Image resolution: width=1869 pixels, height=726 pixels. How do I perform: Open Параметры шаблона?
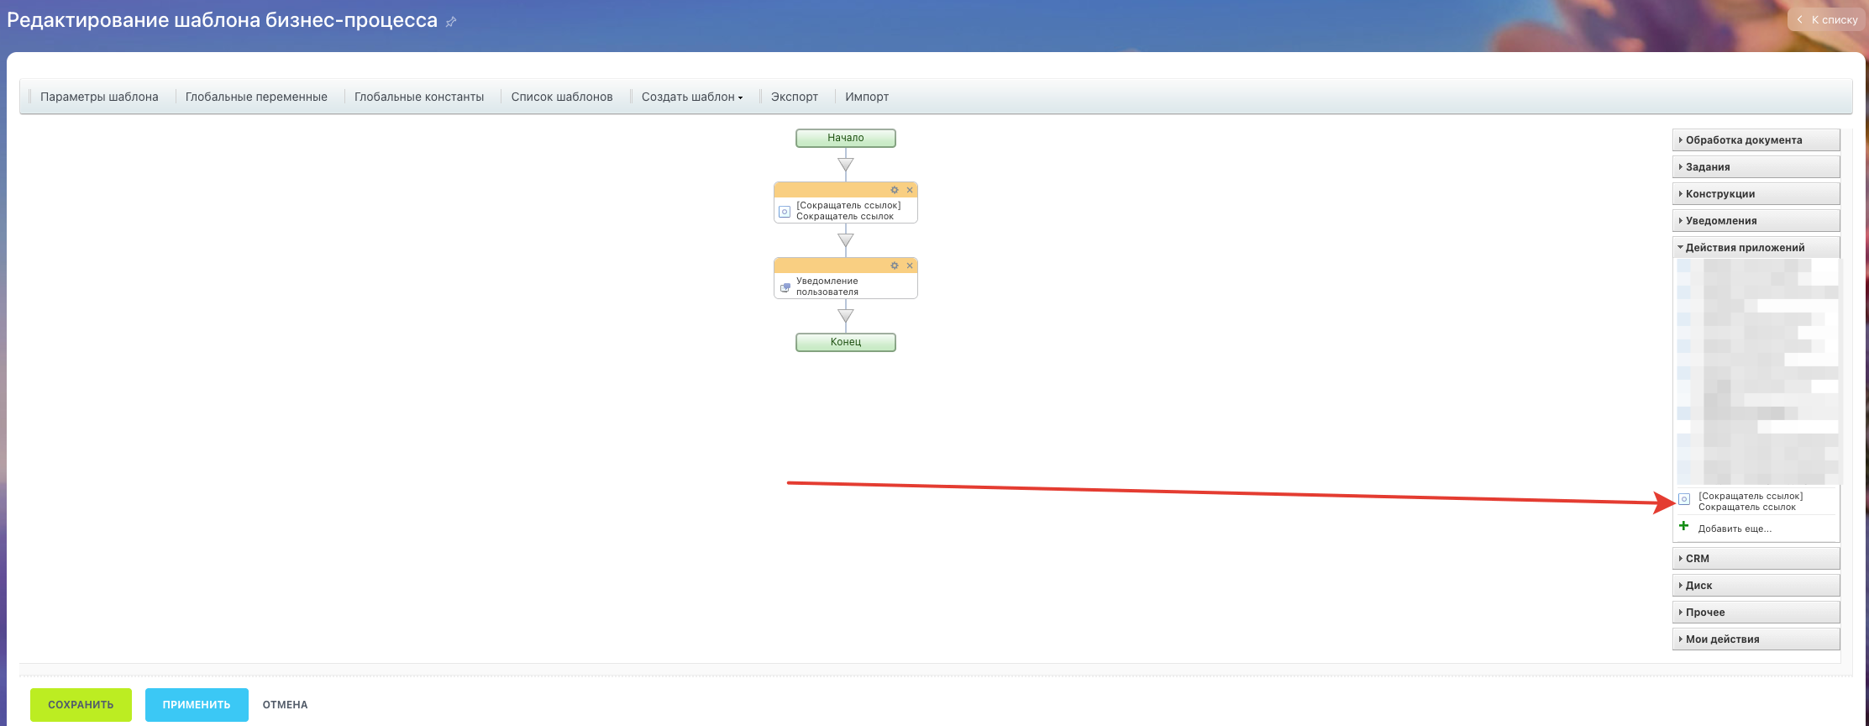point(99,97)
